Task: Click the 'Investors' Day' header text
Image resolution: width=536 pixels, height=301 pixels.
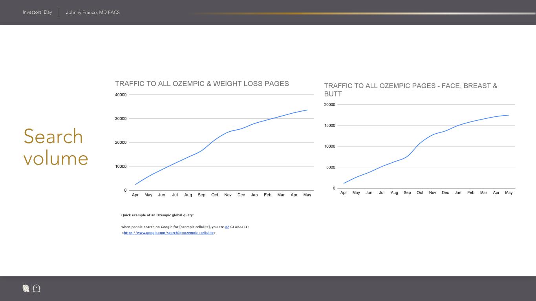Action: coord(37,13)
